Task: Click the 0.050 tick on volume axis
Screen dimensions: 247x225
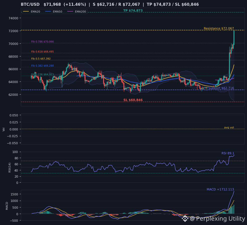Action: [x=14, y=115]
